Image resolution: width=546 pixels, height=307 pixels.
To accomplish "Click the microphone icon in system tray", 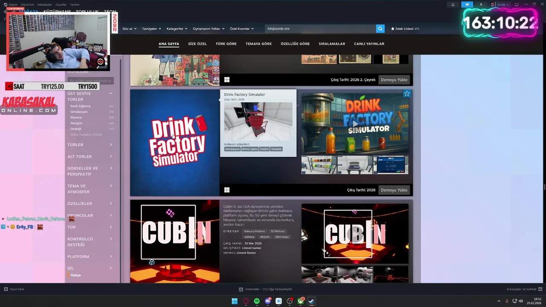I will [507, 301].
